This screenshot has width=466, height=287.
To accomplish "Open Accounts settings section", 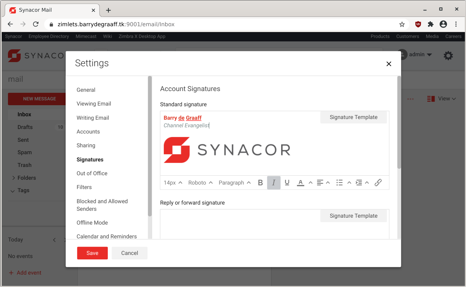I will point(88,132).
